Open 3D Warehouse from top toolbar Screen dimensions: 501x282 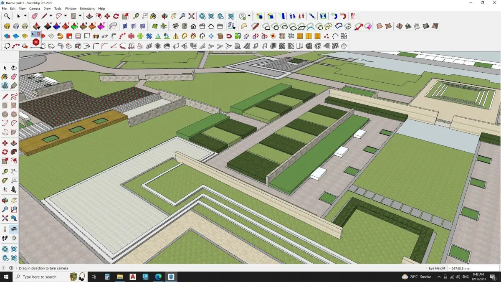coord(202,16)
